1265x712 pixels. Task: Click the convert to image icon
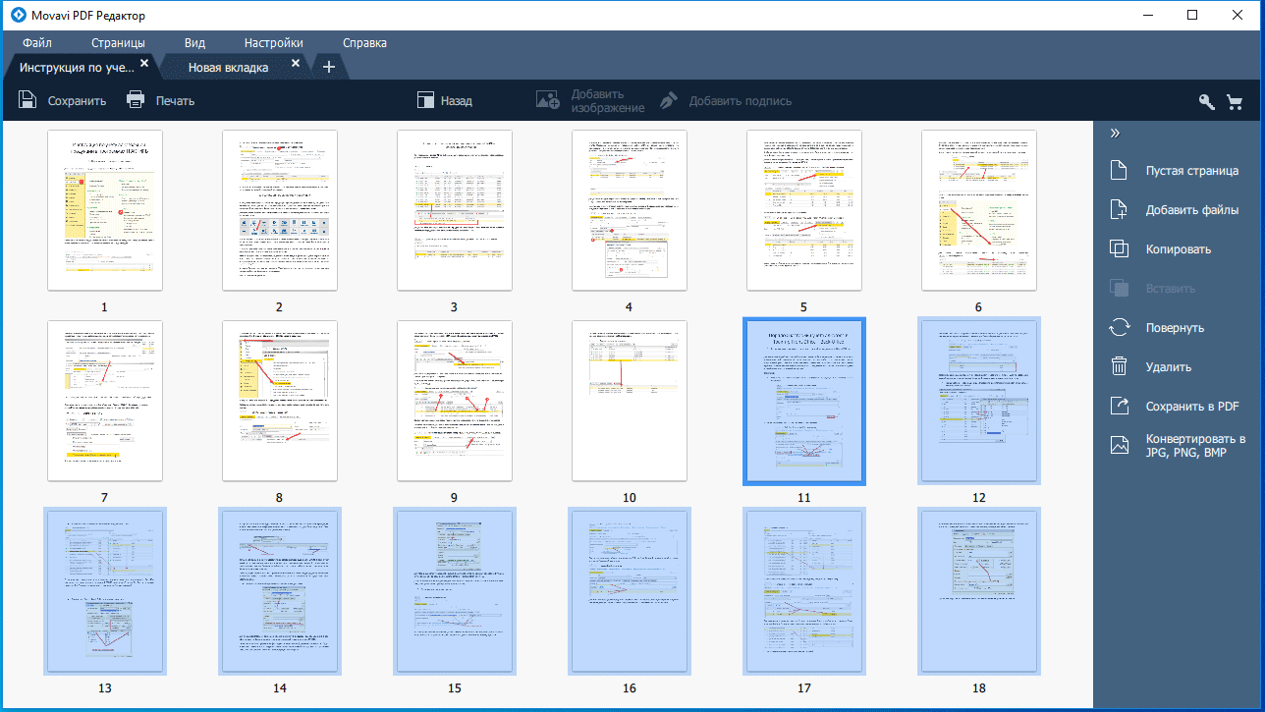coord(1119,445)
